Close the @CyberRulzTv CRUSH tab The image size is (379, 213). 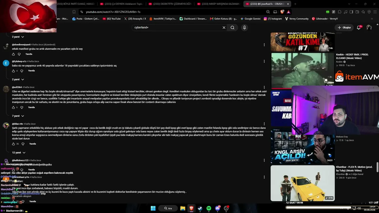288,4
